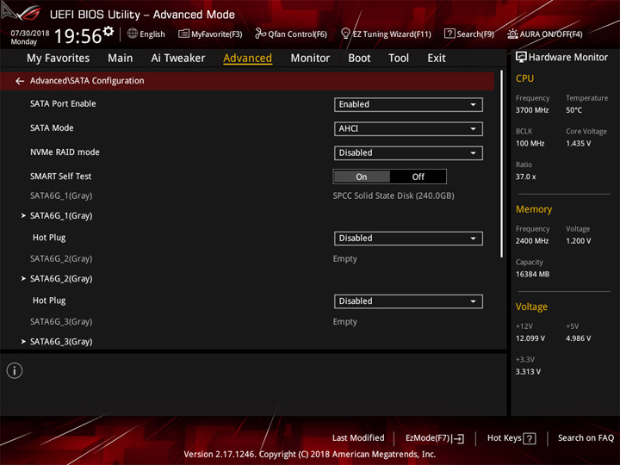
Task: Switch to Main tab
Action: point(121,59)
